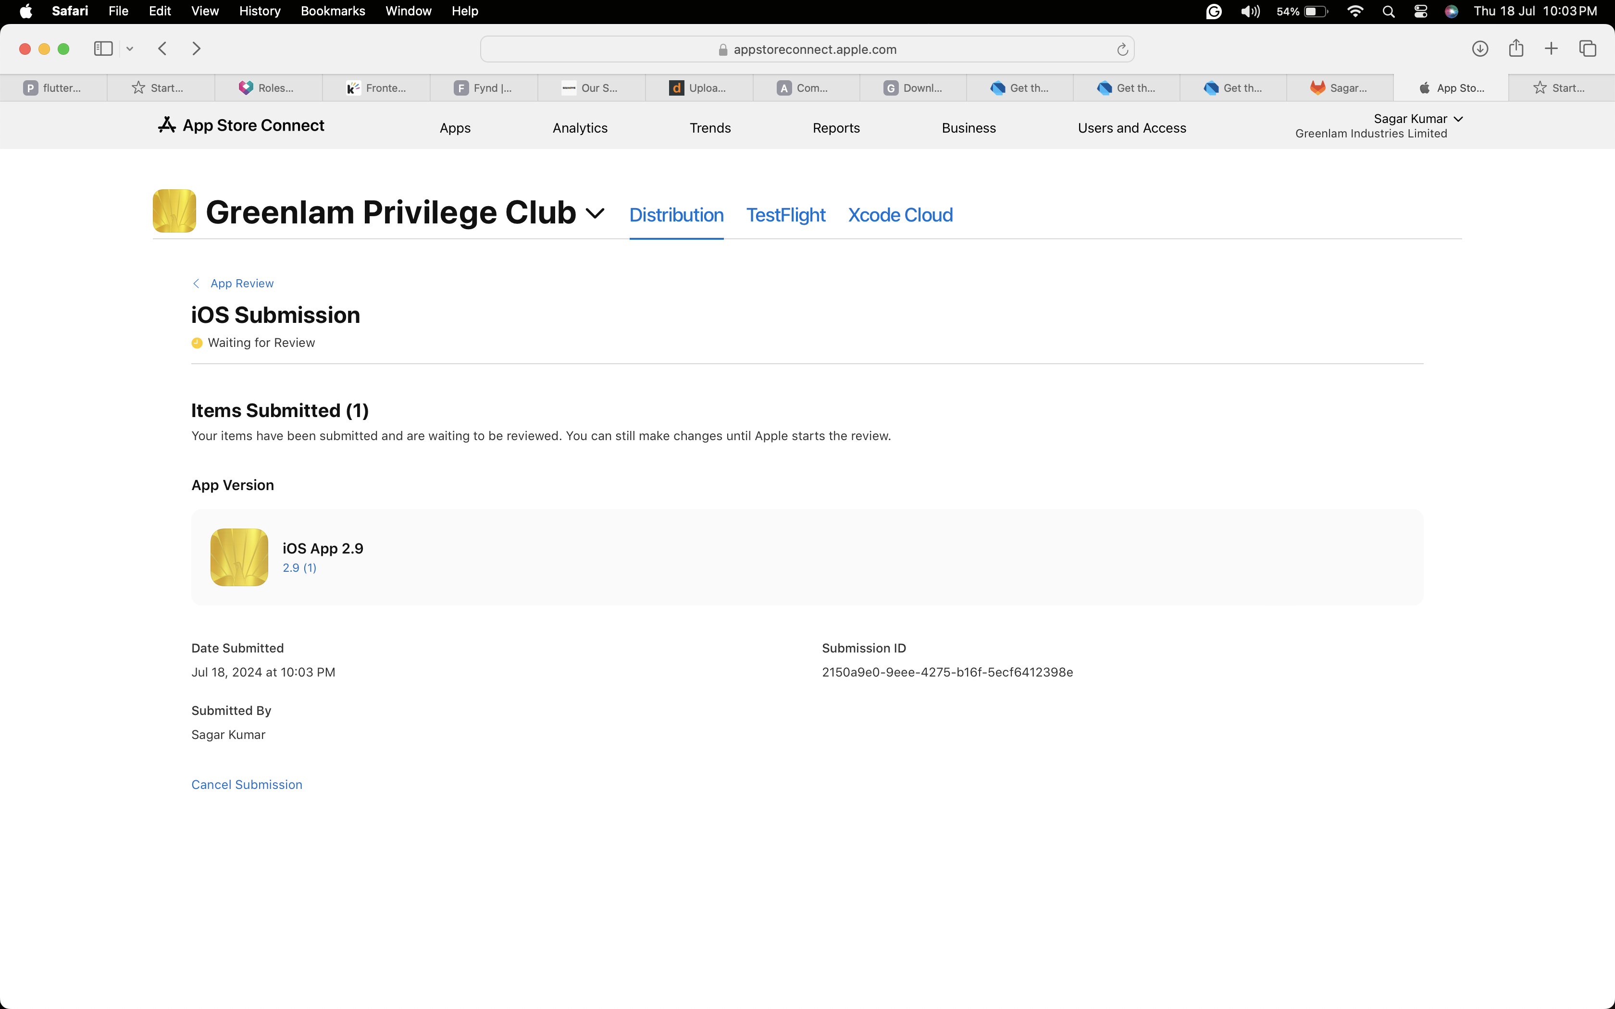This screenshot has height=1009, width=1615.
Task: Open the Reports navigation item
Action: [x=836, y=128]
